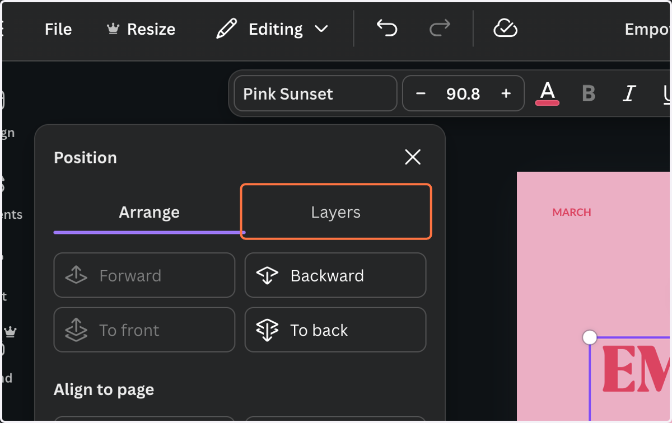Send element To back
Screen dimensions: 672x423
pyautogui.click(x=335, y=330)
